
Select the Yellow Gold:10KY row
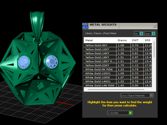tap(118, 49)
